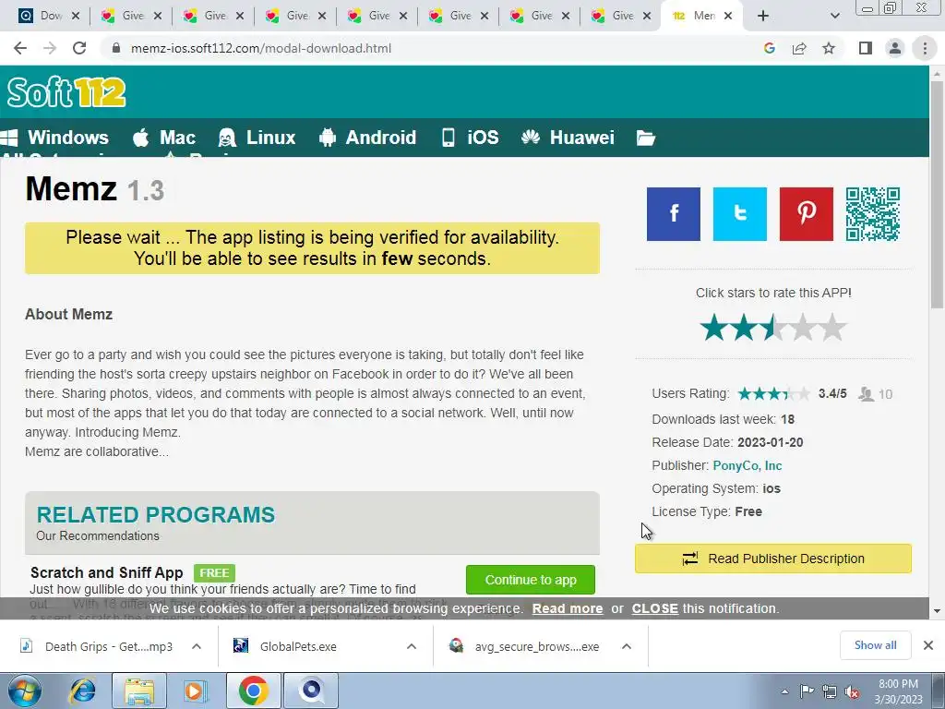Click the Action Center flag tray icon
Image resolution: width=945 pixels, height=709 pixels.
click(x=807, y=691)
